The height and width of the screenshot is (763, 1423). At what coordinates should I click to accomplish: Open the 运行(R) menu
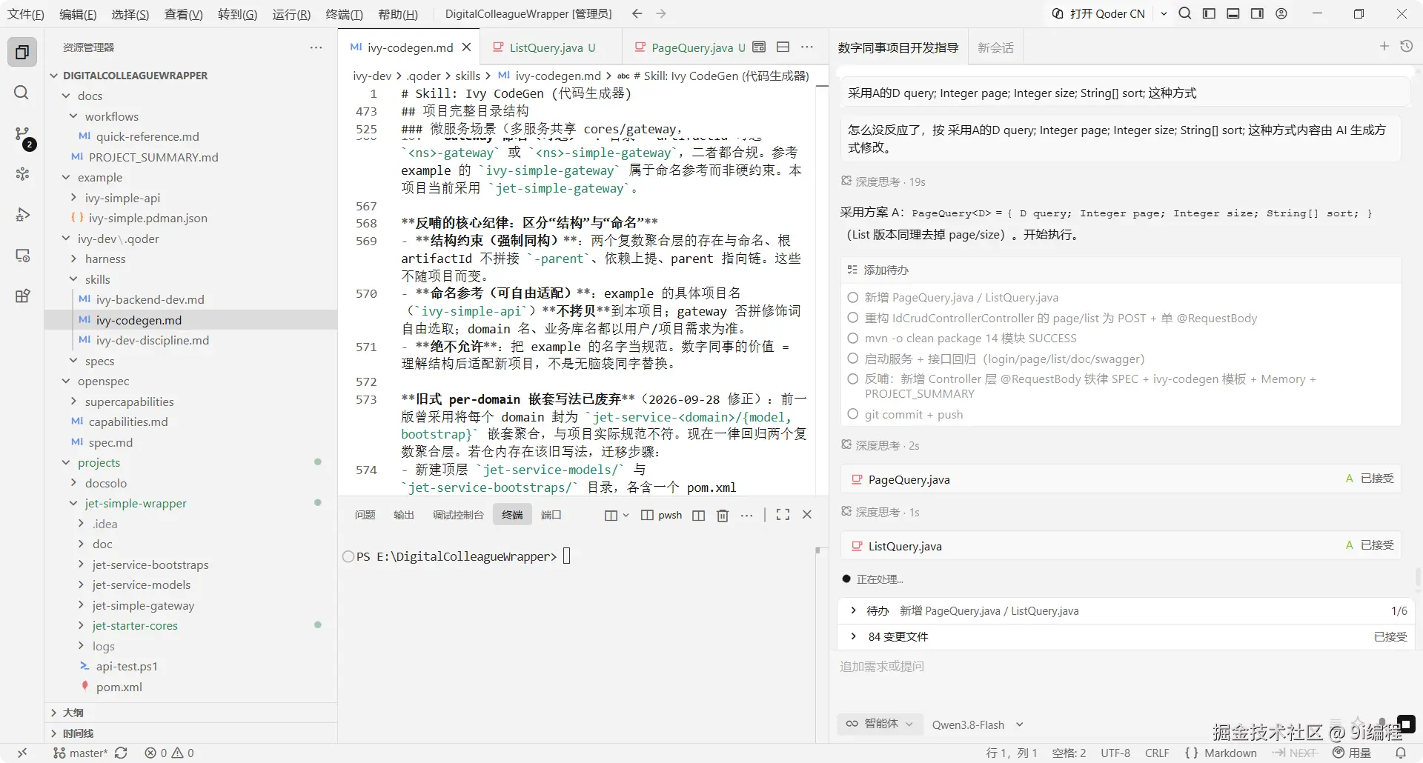coord(291,14)
